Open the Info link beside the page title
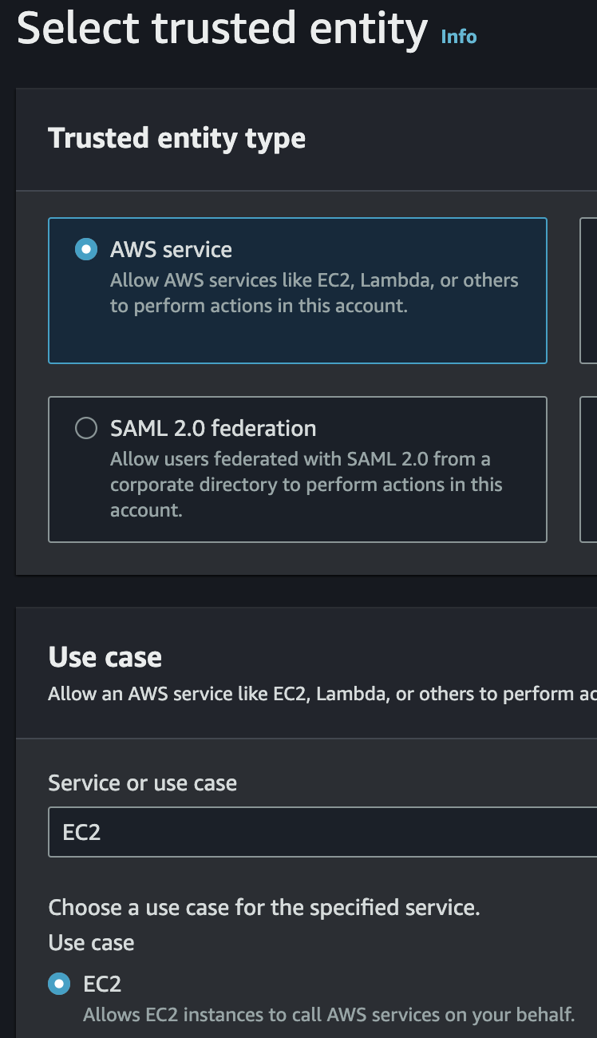597x1038 pixels. [459, 37]
